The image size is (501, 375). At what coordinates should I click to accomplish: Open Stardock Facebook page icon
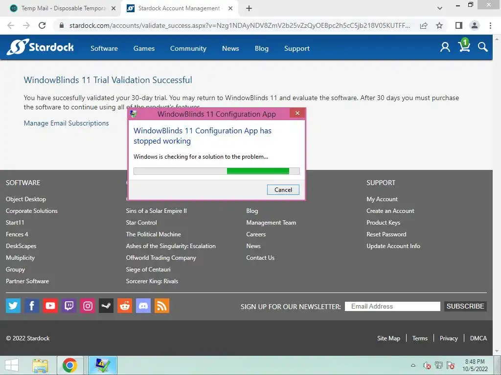pyautogui.click(x=32, y=306)
